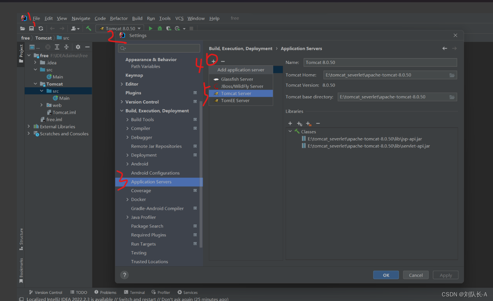
Task: Click Tomcat breadcrumb in navigation bar
Action: (x=43, y=38)
